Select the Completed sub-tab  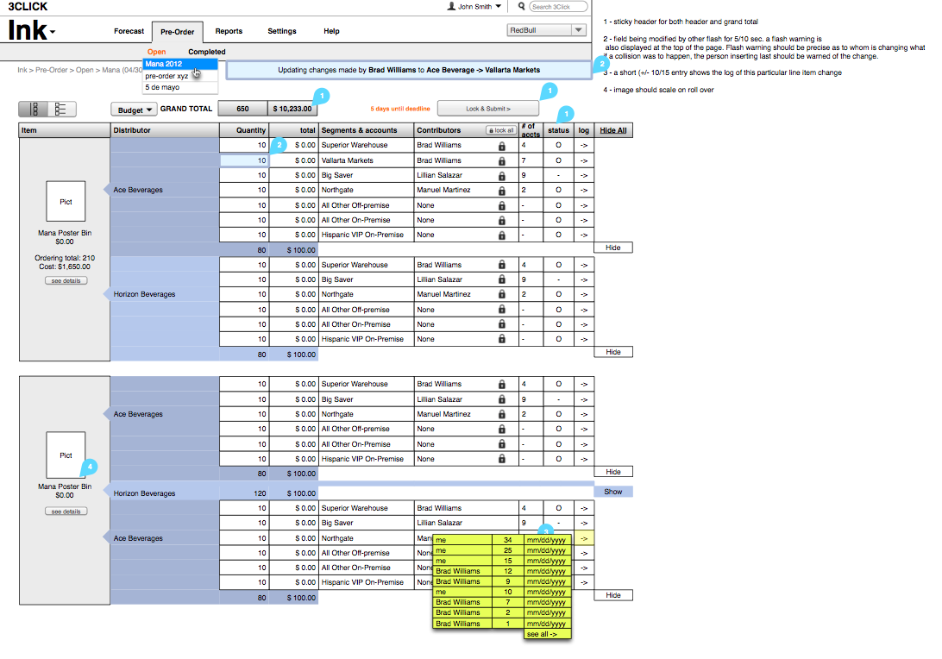pyautogui.click(x=207, y=52)
